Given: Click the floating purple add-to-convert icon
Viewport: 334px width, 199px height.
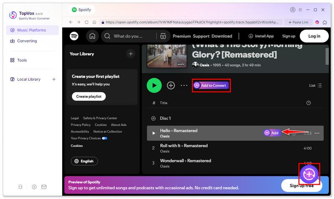Looking at the screenshot, I should pos(309,174).
